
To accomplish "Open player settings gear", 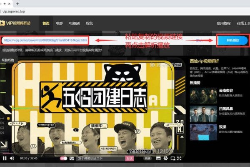I will 166,158.
